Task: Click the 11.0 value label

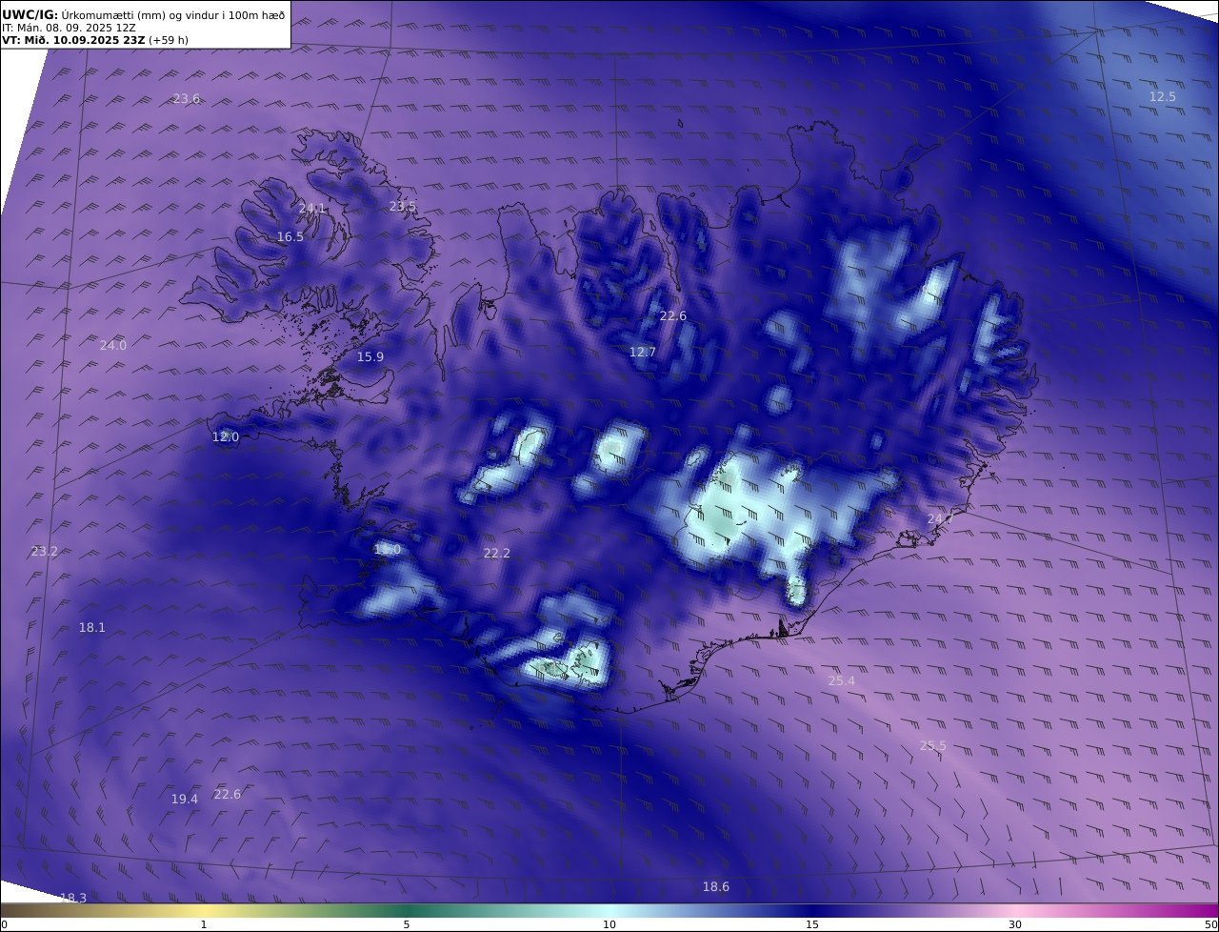Action: coord(388,550)
